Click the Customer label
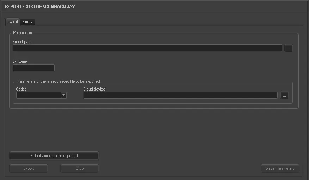This screenshot has height=180, width=309. [x=20, y=61]
